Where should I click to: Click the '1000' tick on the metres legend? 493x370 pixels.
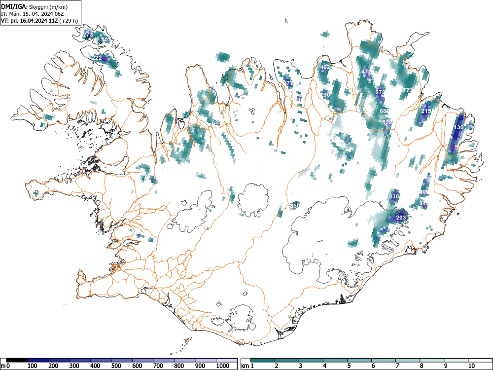(223, 366)
